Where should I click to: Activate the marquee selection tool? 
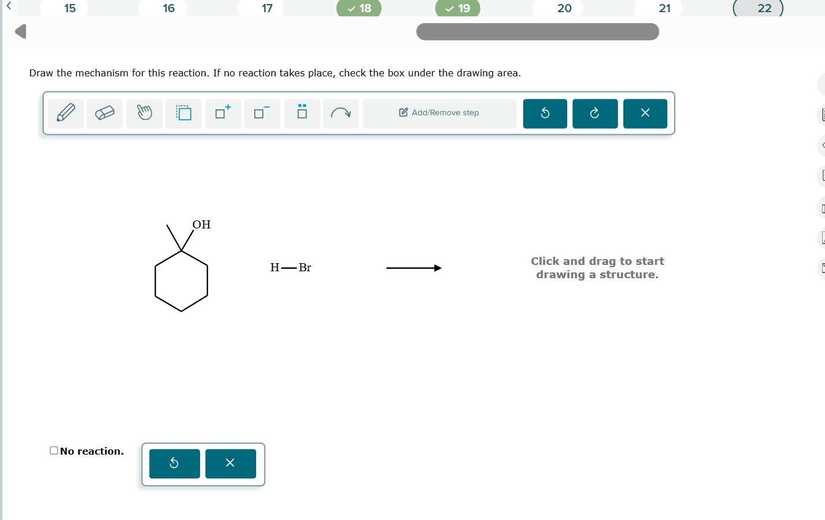(x=184, y=113)
